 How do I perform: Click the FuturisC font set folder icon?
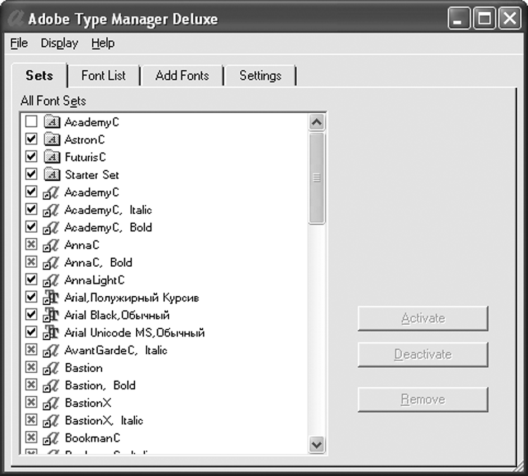pos(51,157)
